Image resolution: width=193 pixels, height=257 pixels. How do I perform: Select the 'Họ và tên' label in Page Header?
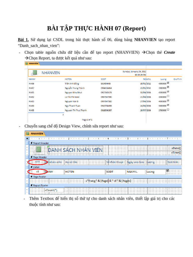(85, 162)
